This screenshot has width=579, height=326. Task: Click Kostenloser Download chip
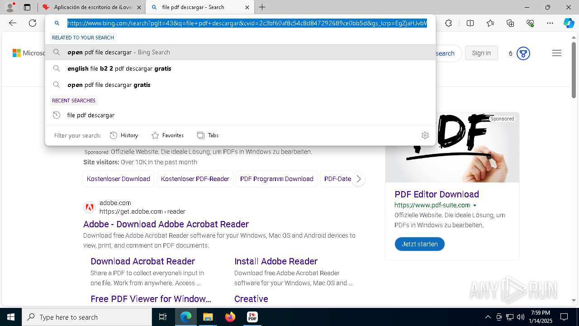(x=119, y=179)
